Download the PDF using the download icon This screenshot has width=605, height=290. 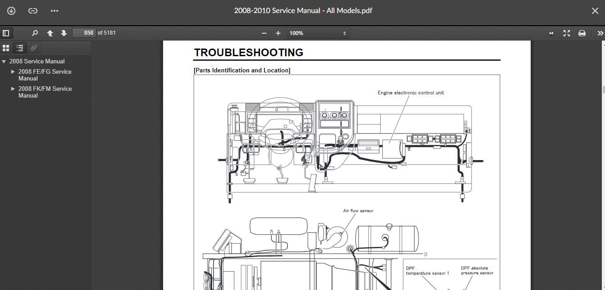click(11, 11)
